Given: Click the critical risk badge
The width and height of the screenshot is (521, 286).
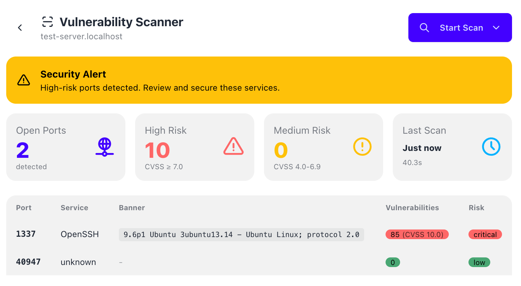Looking at the screenshot, I should 485,235.
